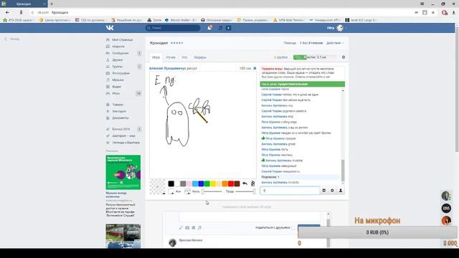Open Игры in sidebar

pyautogui.click(x=116, y=93)
